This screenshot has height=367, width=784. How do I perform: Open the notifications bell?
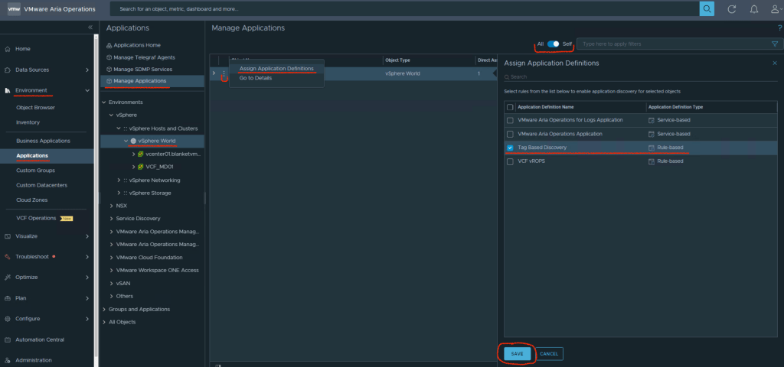click(x=754, y=9)
